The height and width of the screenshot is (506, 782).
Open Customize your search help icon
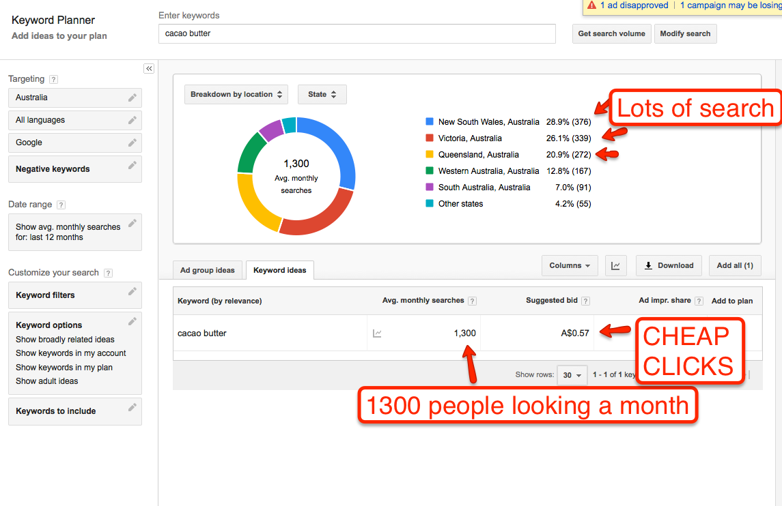point(108,273)
